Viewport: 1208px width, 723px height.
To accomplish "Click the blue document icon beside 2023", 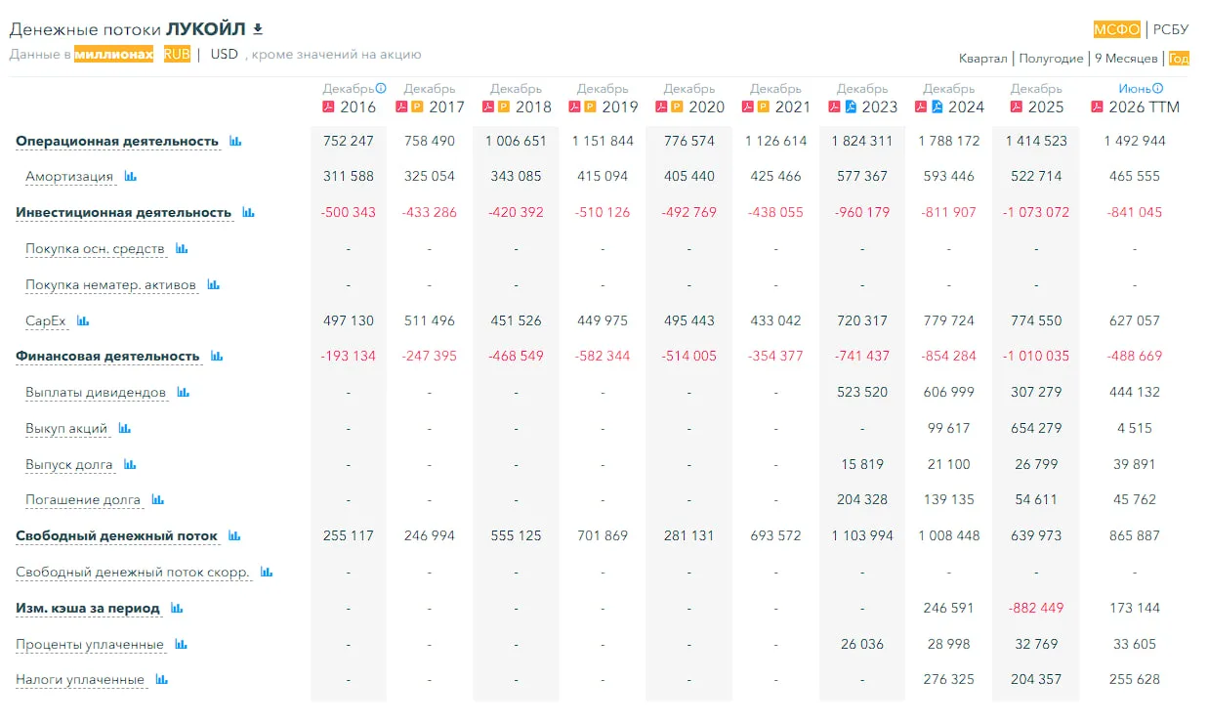I will [851, 106].
